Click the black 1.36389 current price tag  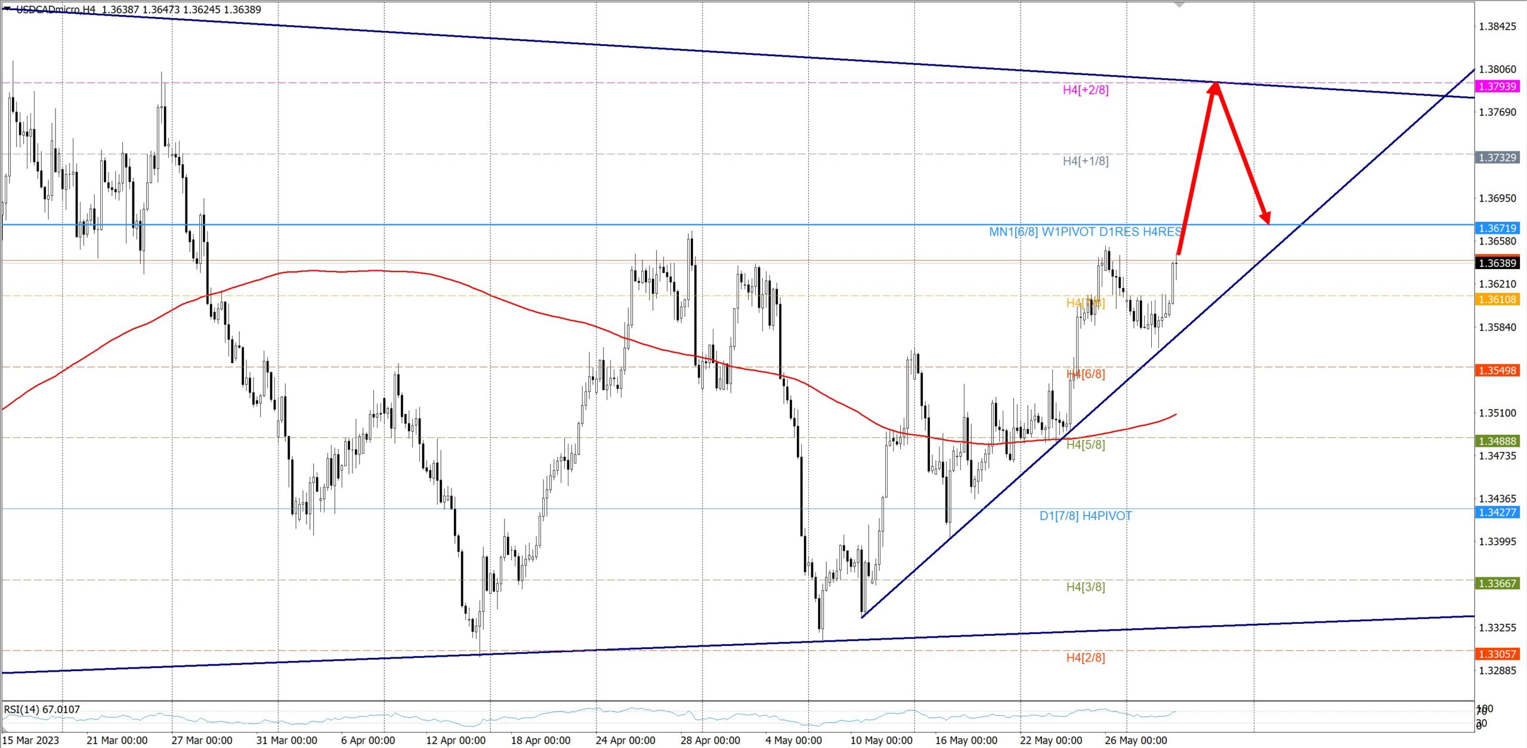point(1497,263)
